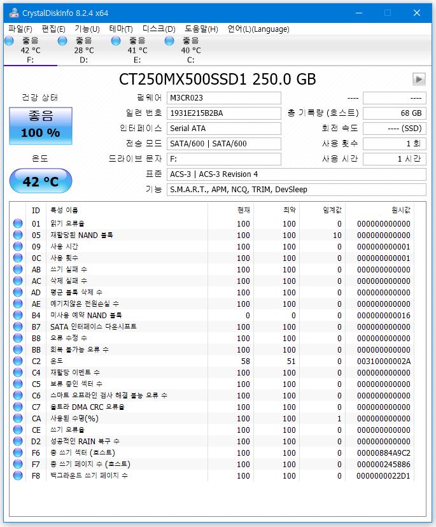The width and height of the screenshot is (436, 527).
Task: Click the 임계값 column header
Action: pos(332,211)
